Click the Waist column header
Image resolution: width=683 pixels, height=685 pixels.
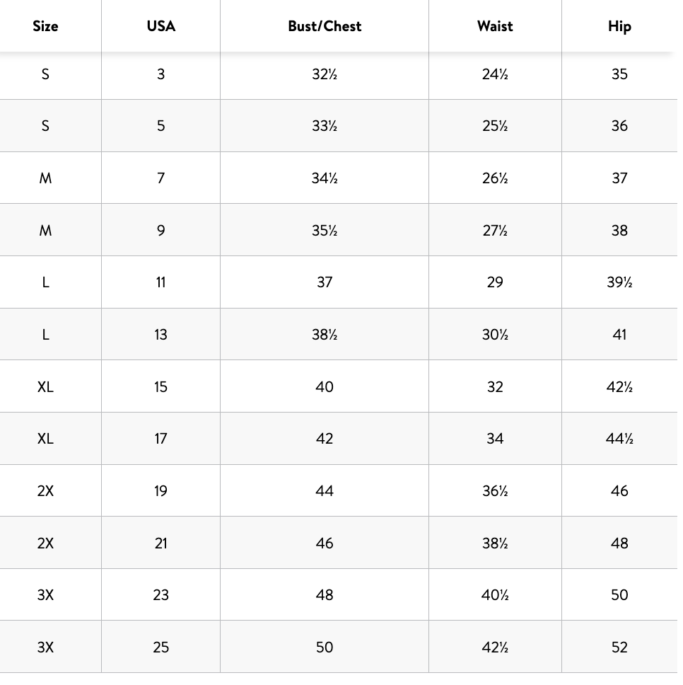click(x=495, y=26)
